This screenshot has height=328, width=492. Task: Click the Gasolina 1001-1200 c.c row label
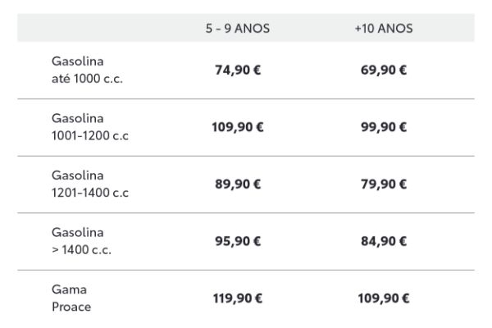pos(90,127)
